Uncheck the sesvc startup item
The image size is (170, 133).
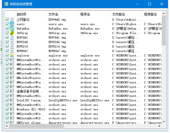click(x=7, y=24)
